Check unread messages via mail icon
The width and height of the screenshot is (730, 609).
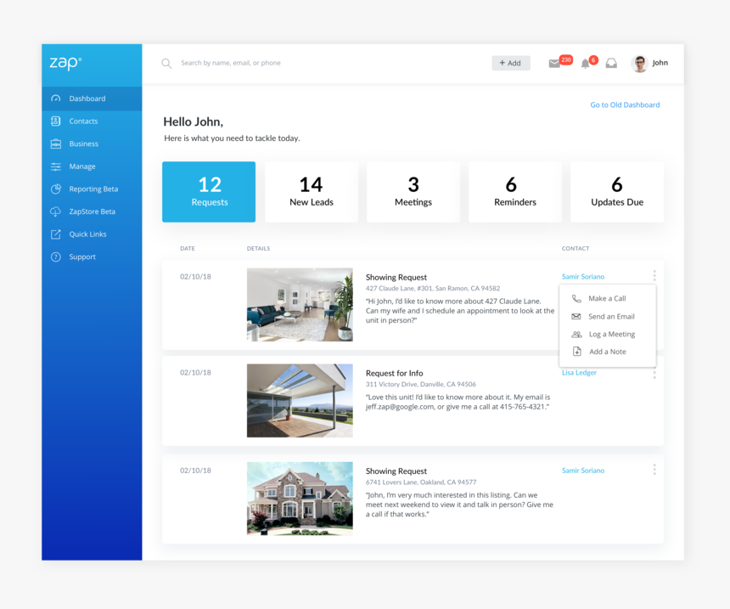click(x=556, y=62)
